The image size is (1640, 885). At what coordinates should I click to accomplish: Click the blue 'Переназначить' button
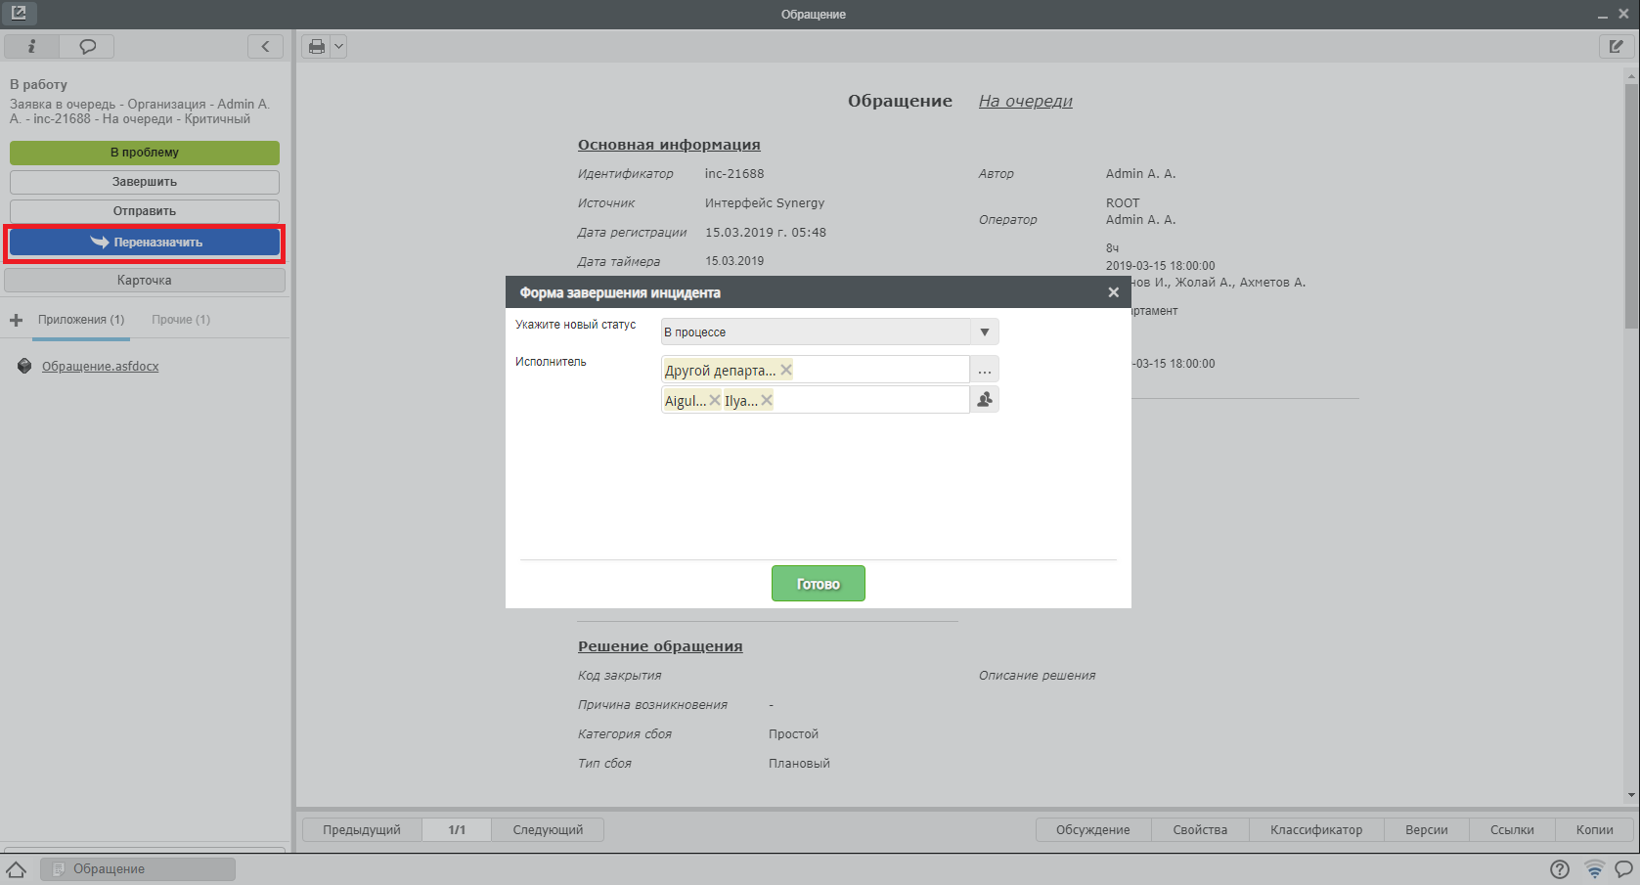145,243
